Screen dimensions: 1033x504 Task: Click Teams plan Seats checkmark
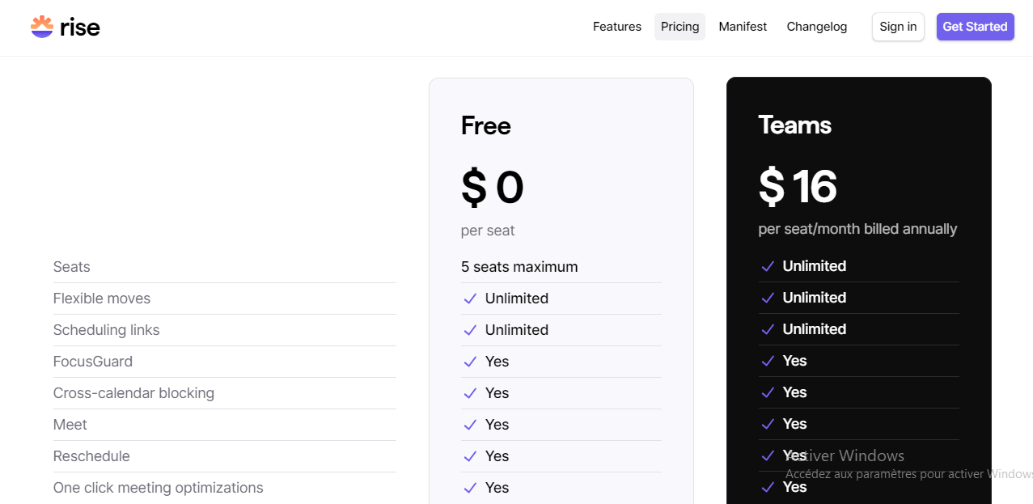pyautogui.click(x=768, y=266)
